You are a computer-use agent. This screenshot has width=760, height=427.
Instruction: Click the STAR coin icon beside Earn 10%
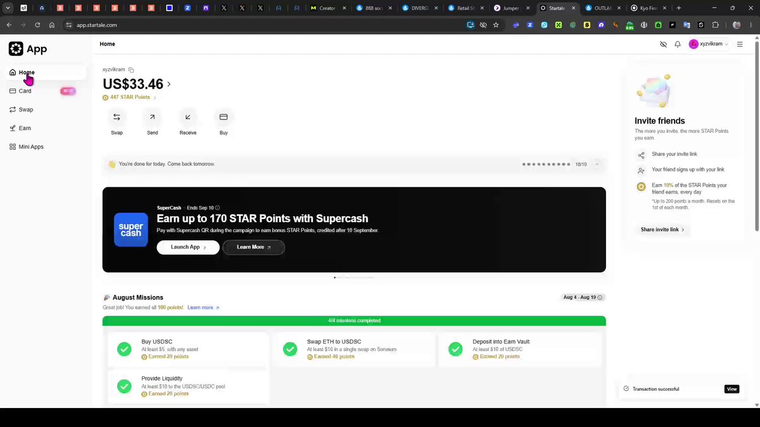coord(641,187)
